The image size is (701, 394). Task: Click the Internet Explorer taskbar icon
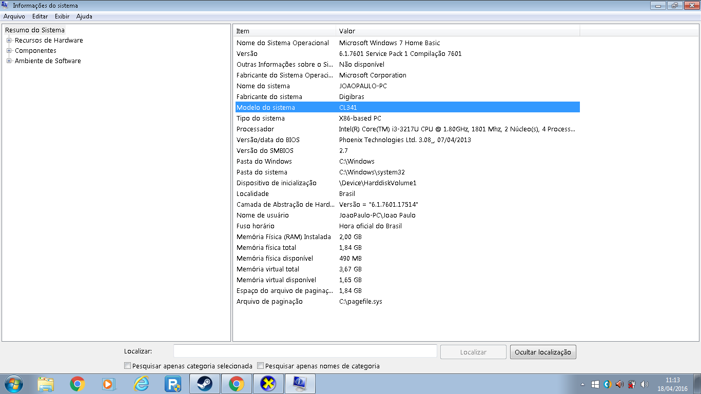141,384
